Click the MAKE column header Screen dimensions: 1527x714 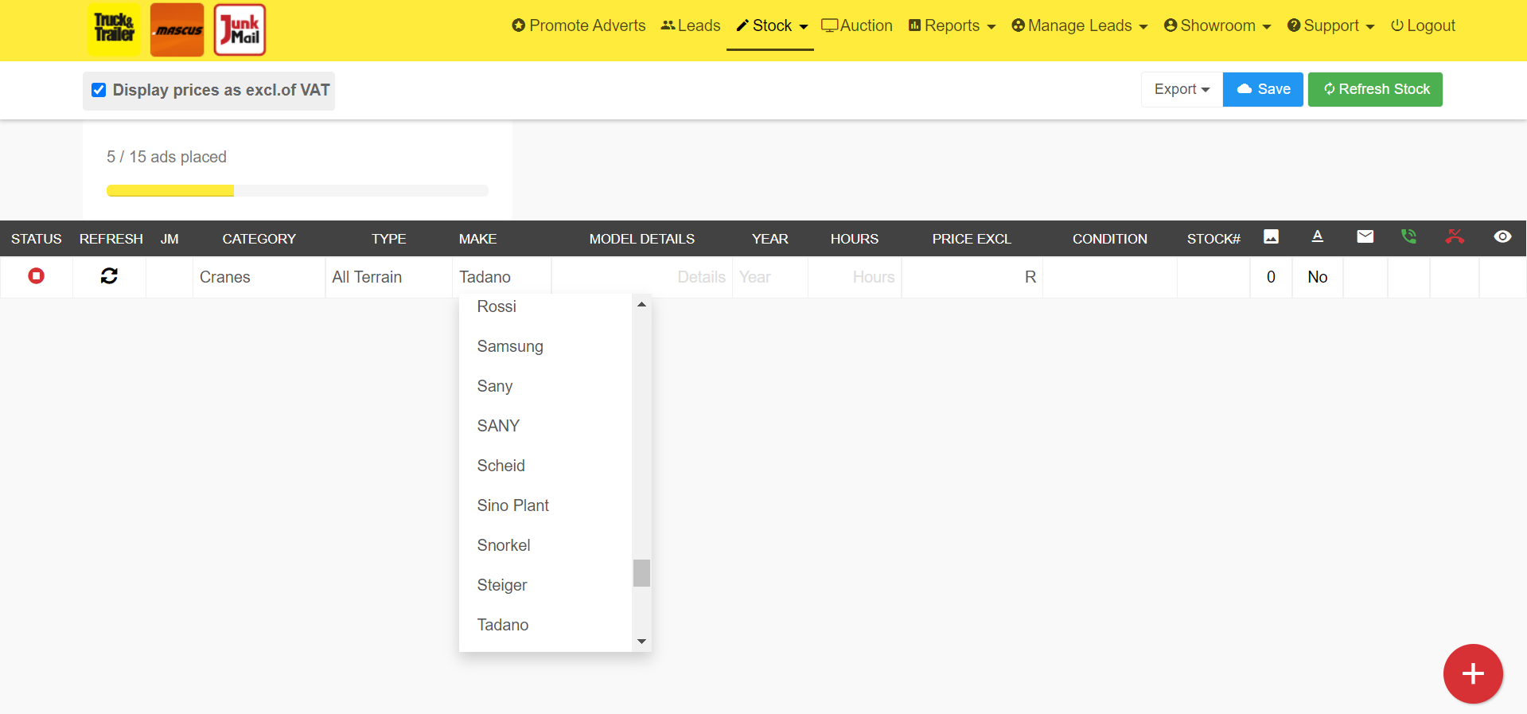[477, 239]
